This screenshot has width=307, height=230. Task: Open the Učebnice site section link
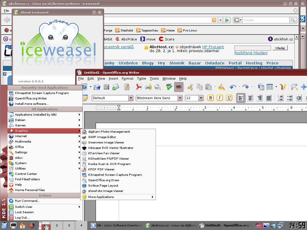pos(128,63)
